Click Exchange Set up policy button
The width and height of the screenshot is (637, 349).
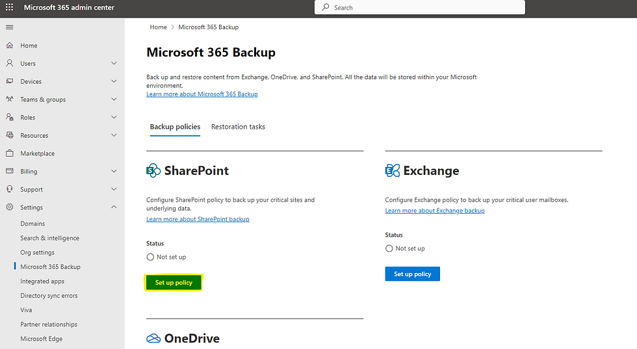click(x=412, y=274)
